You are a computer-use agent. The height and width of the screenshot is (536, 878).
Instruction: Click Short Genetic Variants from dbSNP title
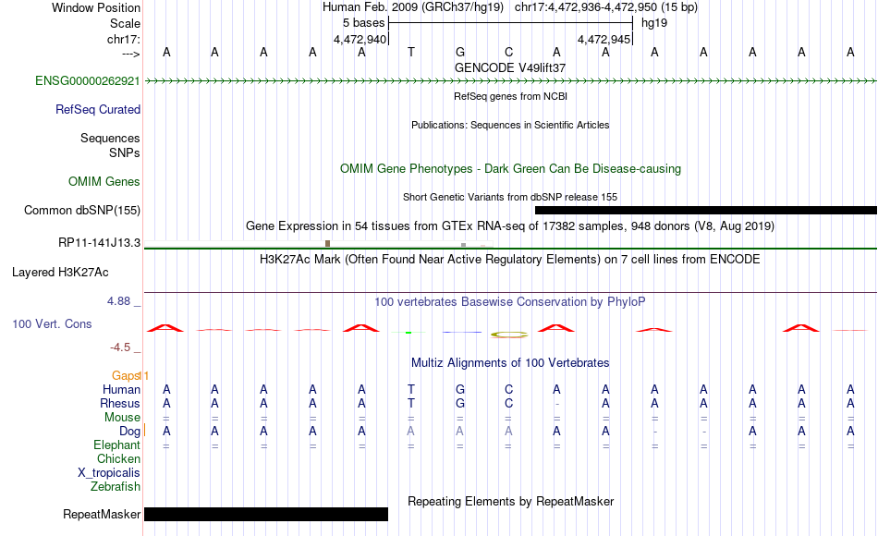pos(510,197)
